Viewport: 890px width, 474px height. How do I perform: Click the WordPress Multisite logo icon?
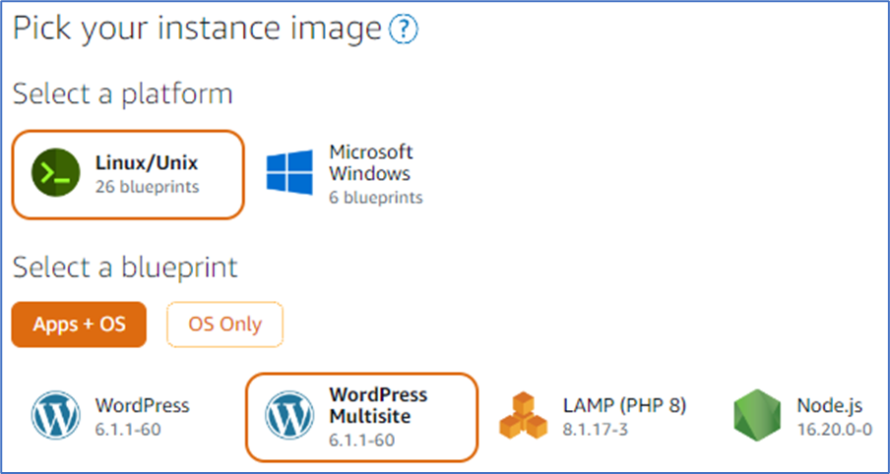(x=289, y=415)
